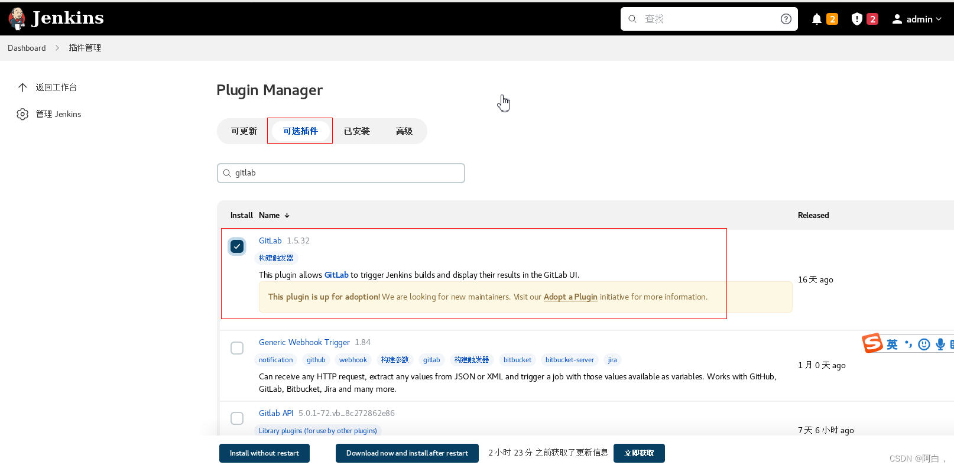Switch to the 已安装 tab

(357, 131)
